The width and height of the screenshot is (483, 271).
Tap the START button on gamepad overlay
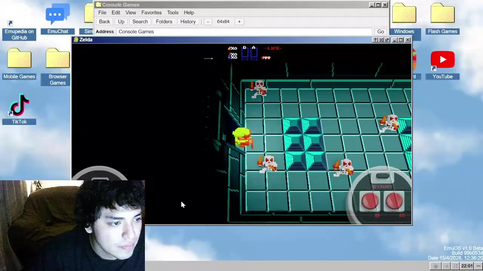(x=382, y=177)
